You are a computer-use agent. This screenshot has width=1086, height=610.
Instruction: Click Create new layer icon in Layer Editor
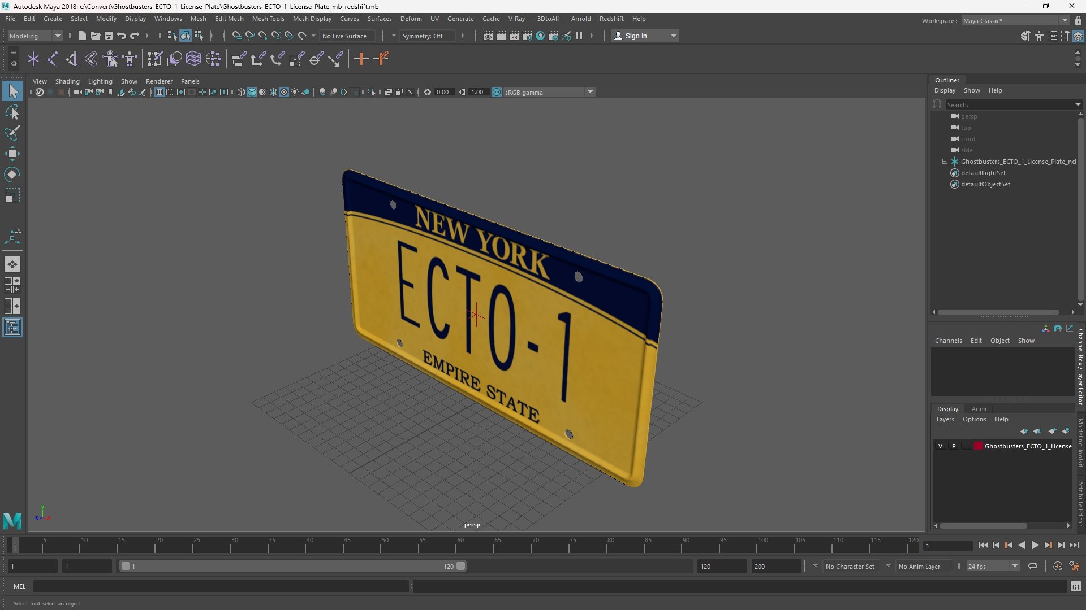click(x=1052, y=431)
